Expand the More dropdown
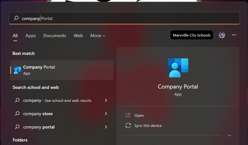248x145 pixels. tap(98, 36)
